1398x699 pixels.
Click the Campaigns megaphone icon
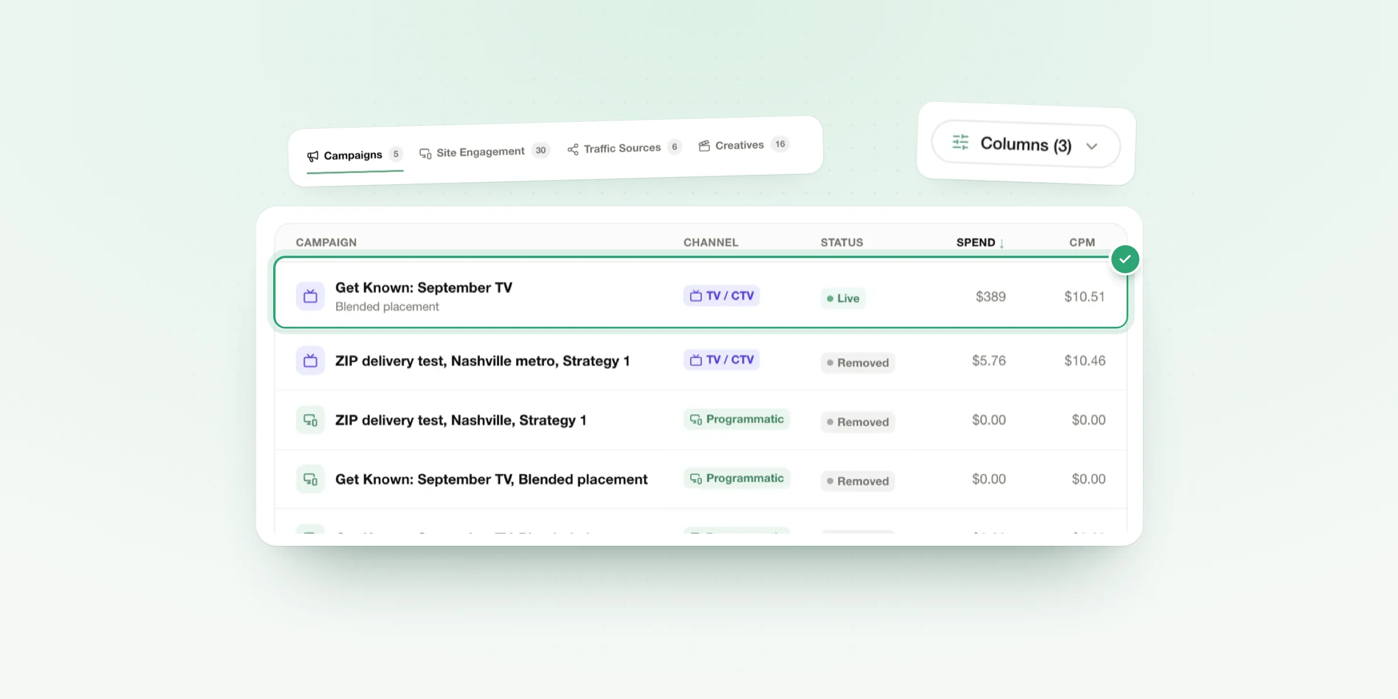(x=313, y=156)
